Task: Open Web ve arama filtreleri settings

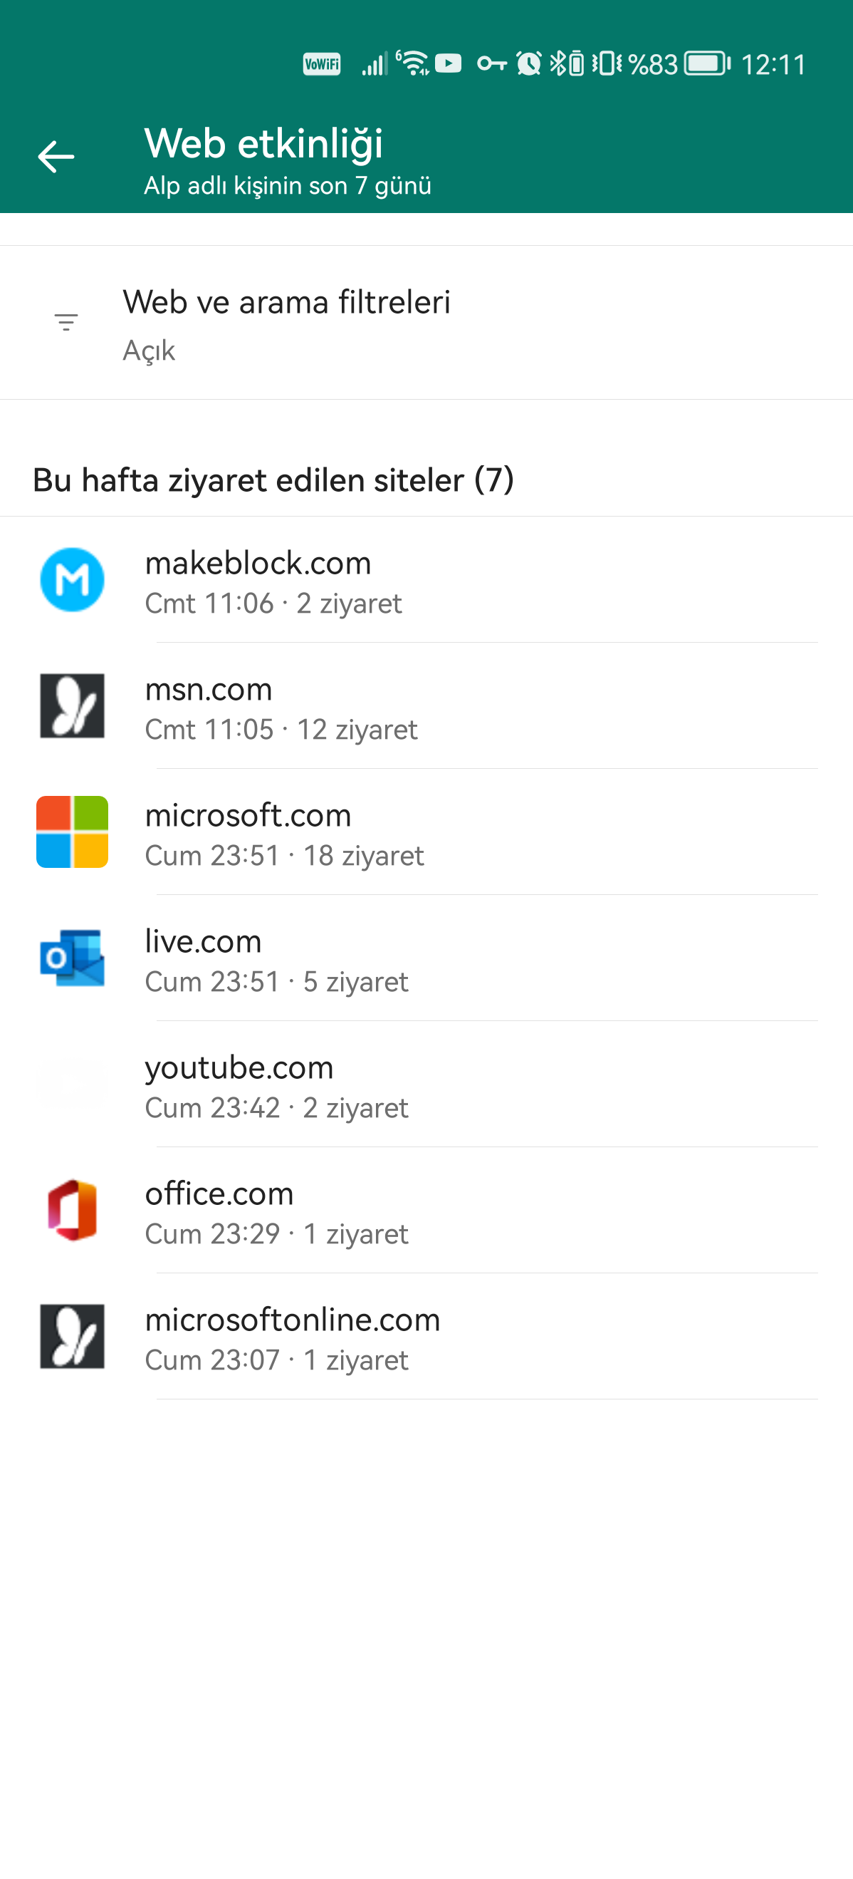Action: click(x=286, y=322)
